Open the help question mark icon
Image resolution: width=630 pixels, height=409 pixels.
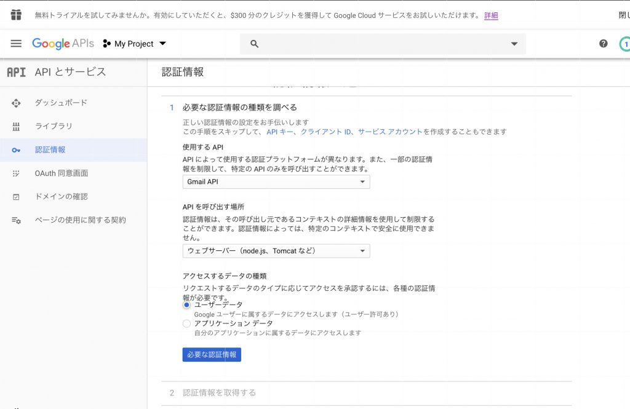click(603, 44)
